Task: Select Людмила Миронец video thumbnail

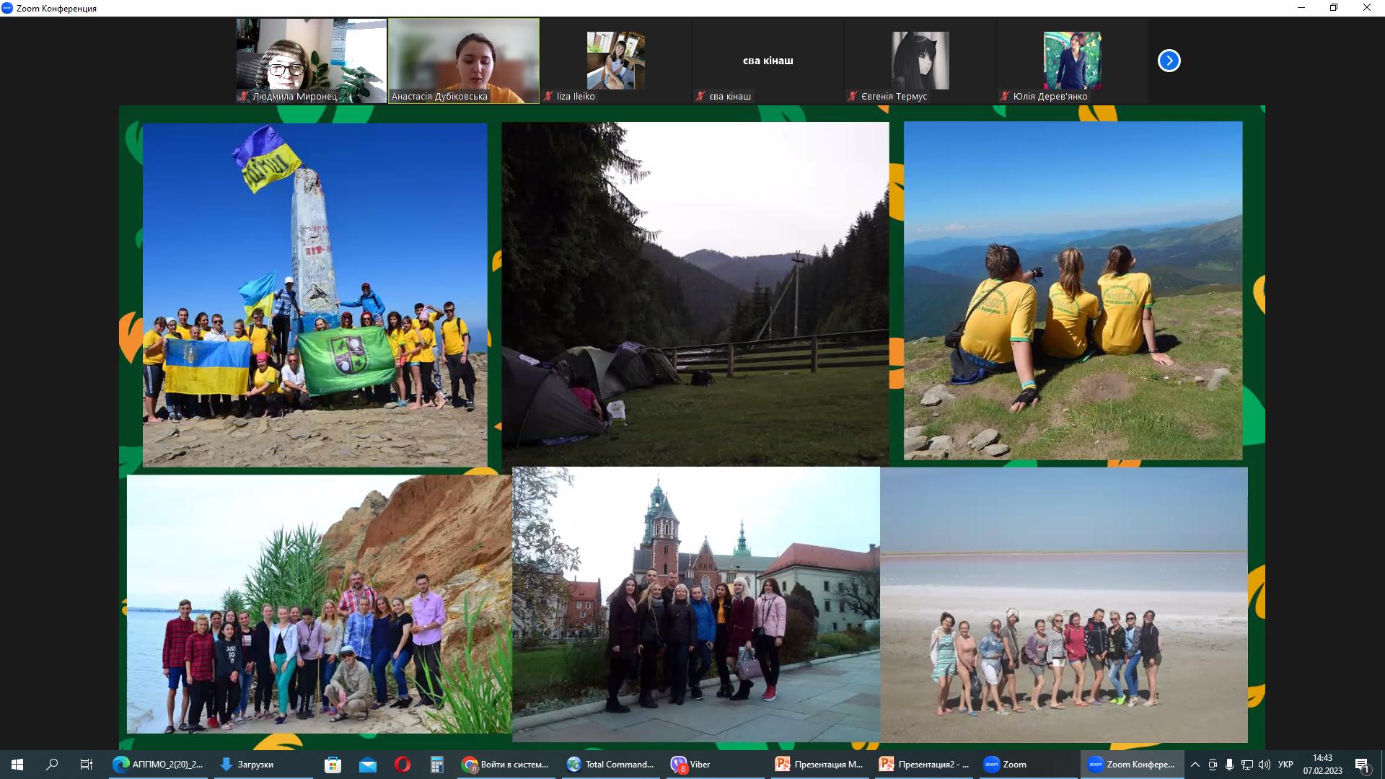Action: click(x=312, y=61)
